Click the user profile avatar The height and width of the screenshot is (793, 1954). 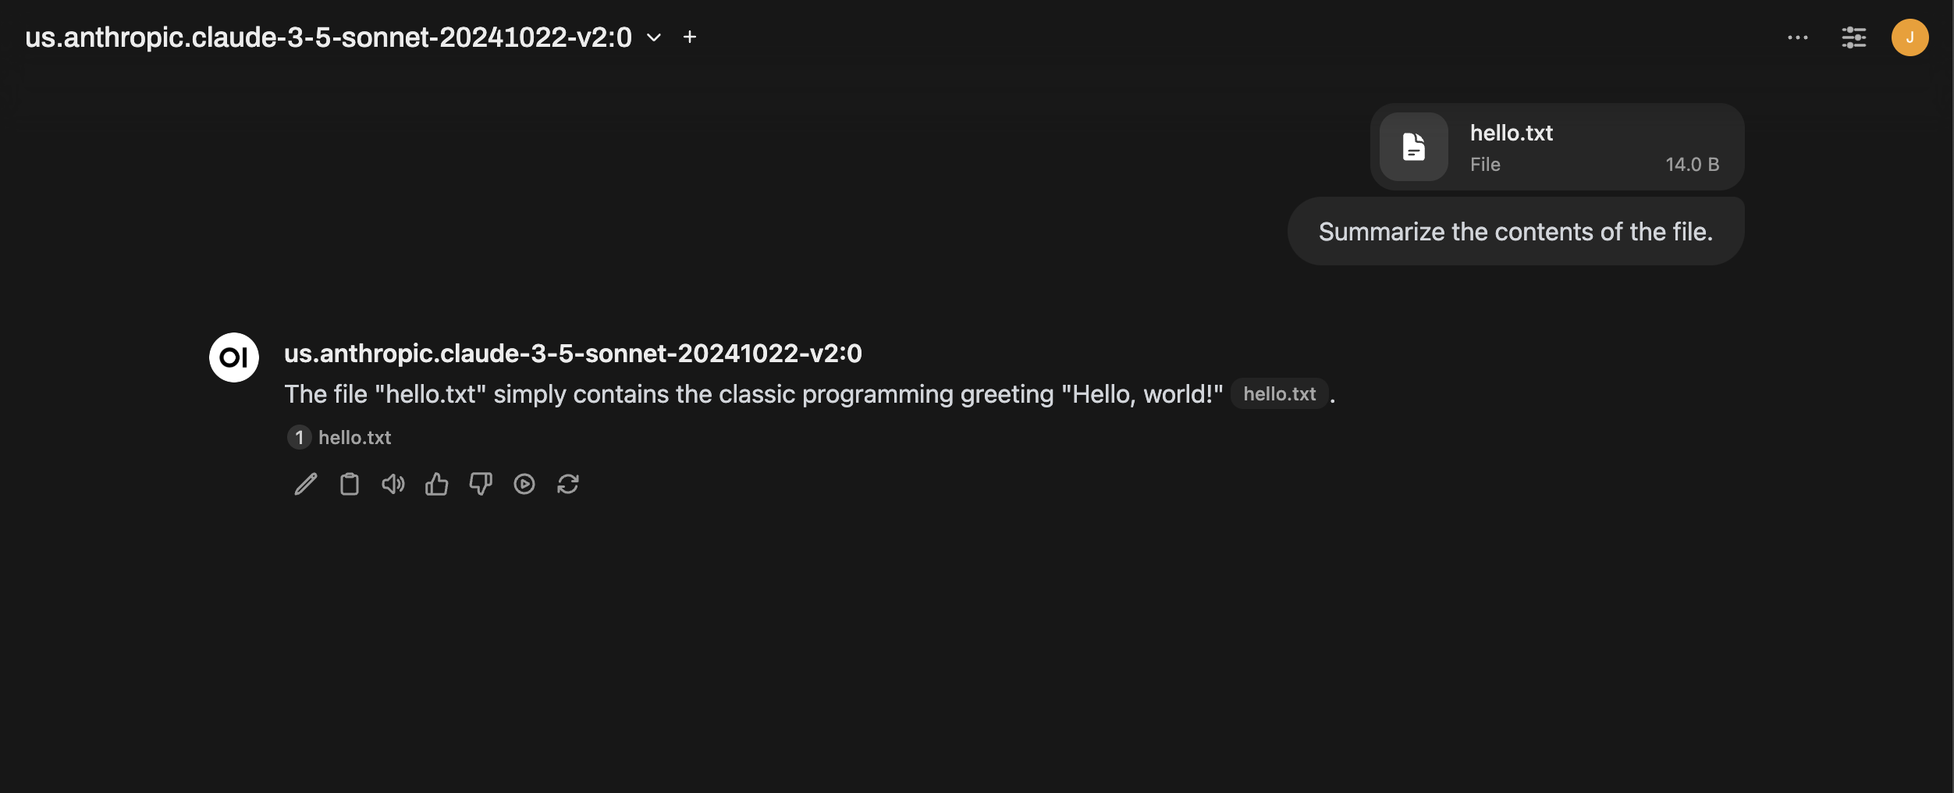(1911, 37)
